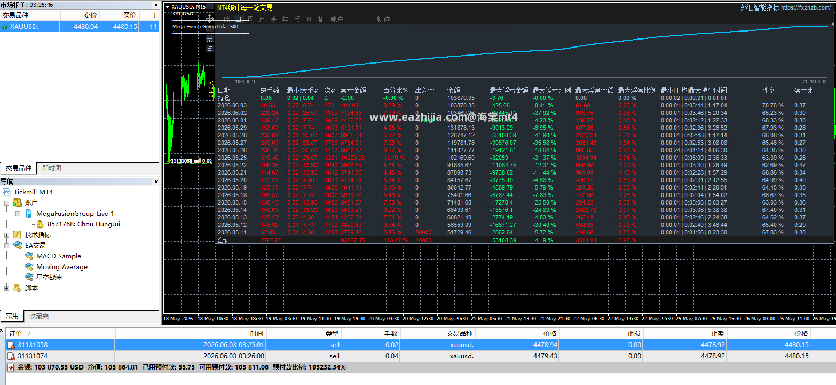836x385 pixels.
Task: Click the sell order icon for 31131058
Action: coord(11,345)
